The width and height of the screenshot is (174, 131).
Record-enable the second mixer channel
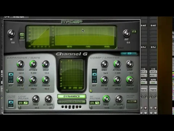tap(155, 108)
